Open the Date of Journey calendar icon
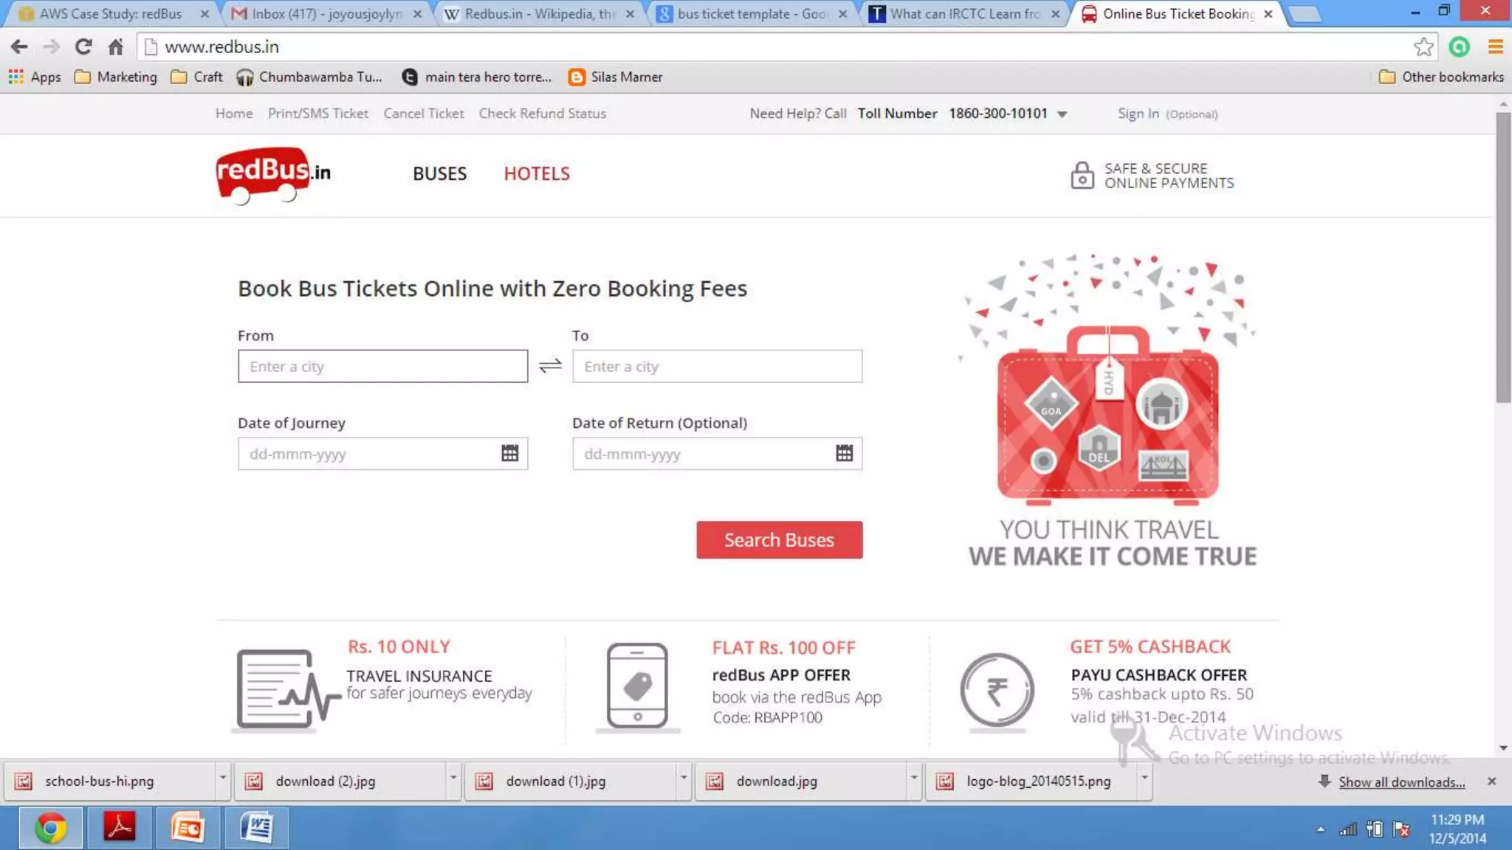The width and height of the screenshot is (1512, 850). click(x=509, y=453)
